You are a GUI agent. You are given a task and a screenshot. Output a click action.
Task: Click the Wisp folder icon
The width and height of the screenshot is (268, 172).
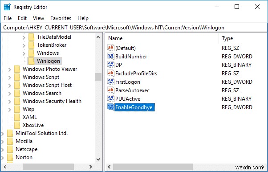point(17,109)
